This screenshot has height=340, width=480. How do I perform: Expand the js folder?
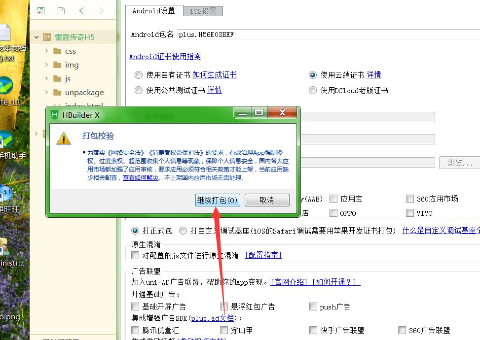click(x=46, y=79)
